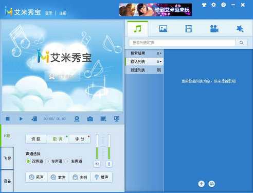Select the 左声道 radio button

click(x=48, y=161)
